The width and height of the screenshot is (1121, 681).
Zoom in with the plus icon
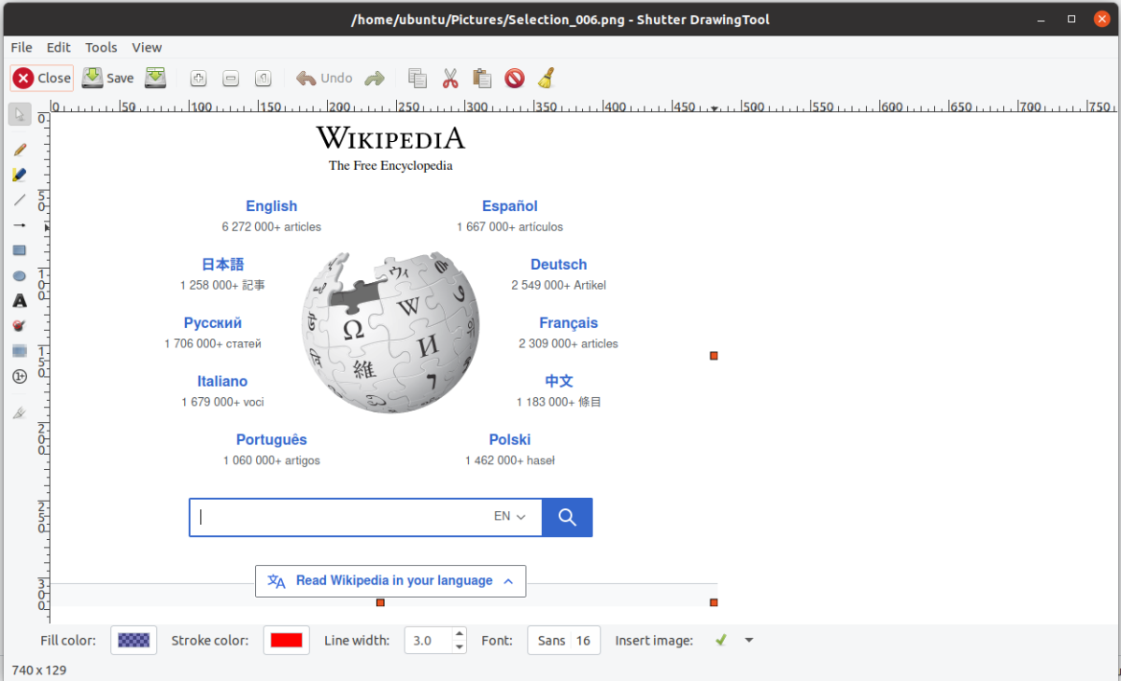(198, 78)
